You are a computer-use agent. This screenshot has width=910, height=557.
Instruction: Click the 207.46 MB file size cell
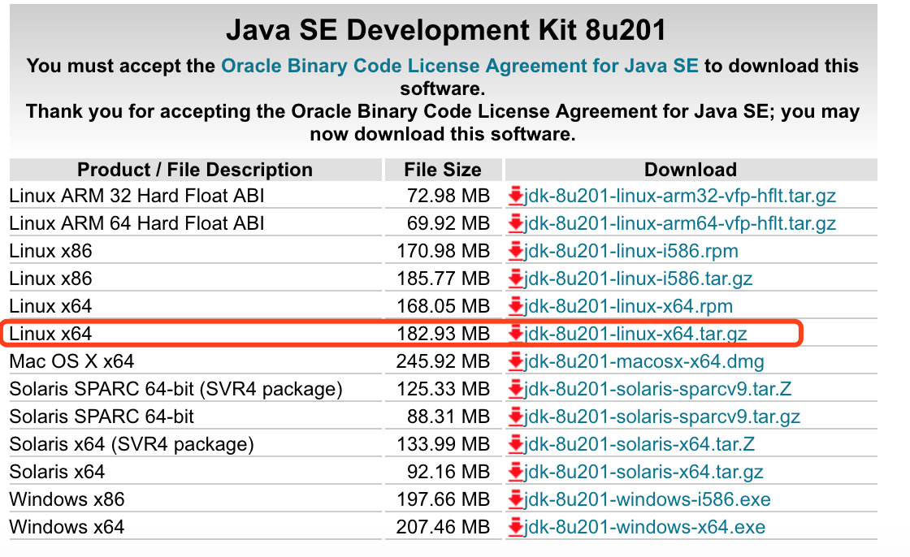(444, 527)
